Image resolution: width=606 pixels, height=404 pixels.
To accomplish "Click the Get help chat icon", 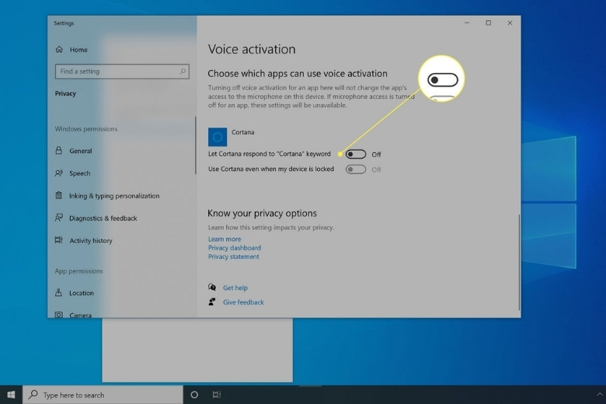I will [212, 287].
